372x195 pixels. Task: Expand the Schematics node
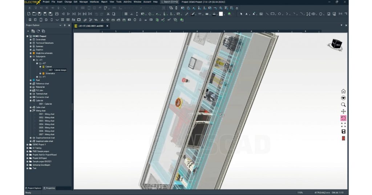40,73
